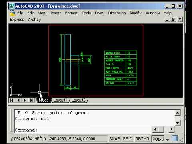
Task: Click the AutoCAD application icon in title bar
Action: (x=12, y=6)
